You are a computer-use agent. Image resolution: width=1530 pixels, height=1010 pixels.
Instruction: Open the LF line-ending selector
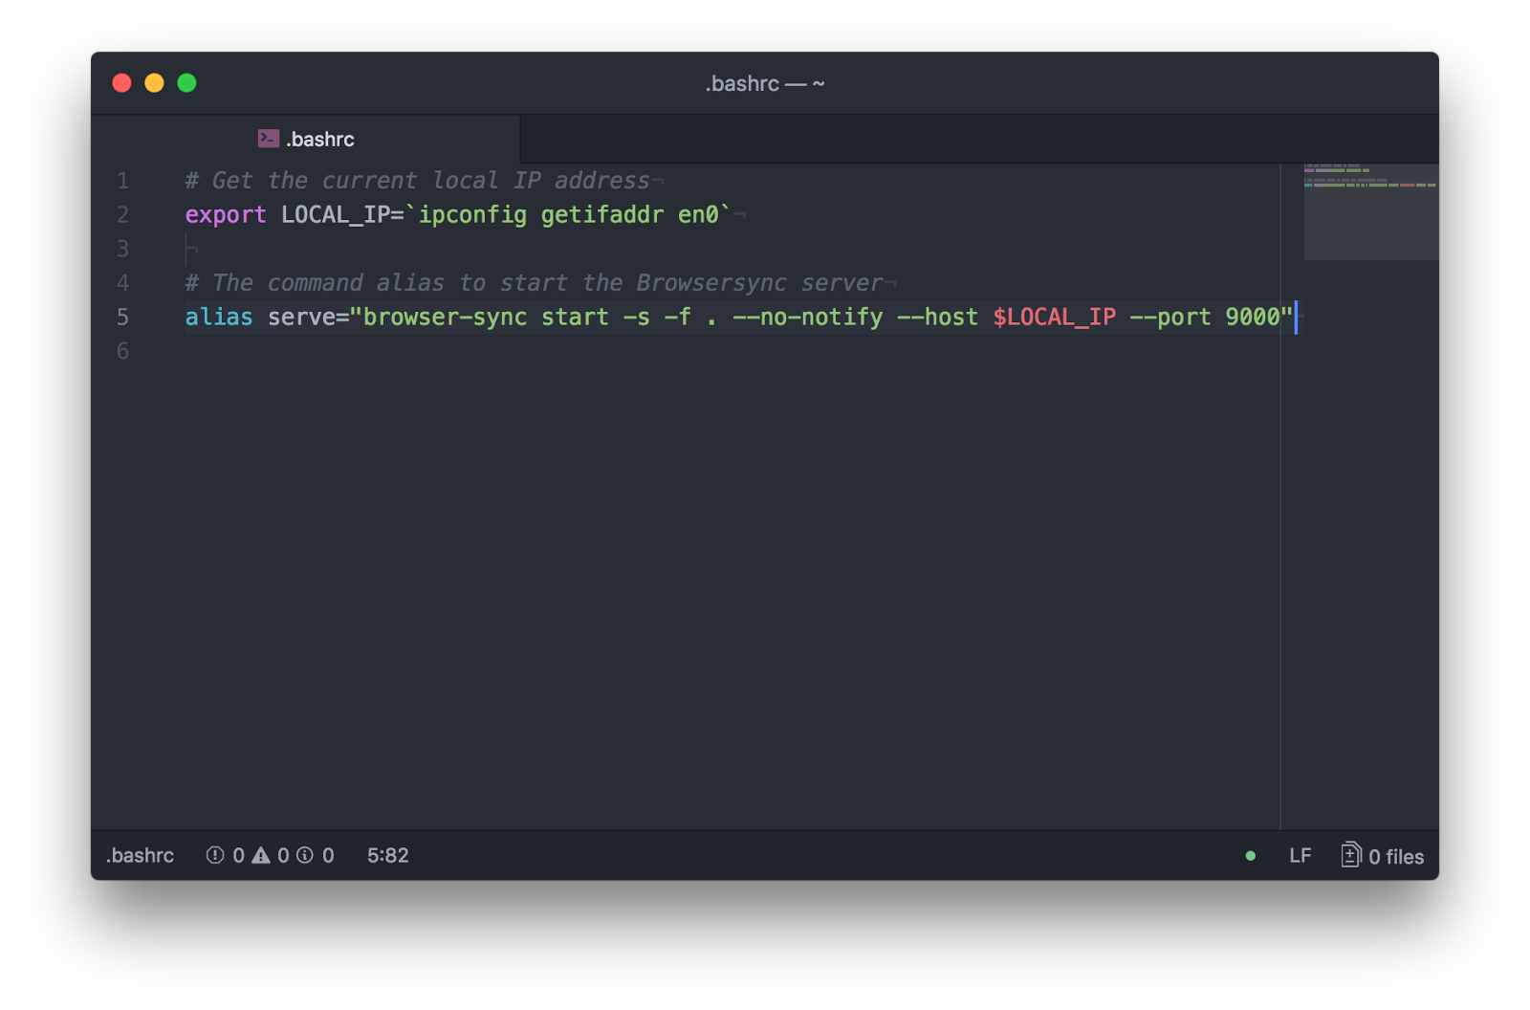pos(1300,855)
